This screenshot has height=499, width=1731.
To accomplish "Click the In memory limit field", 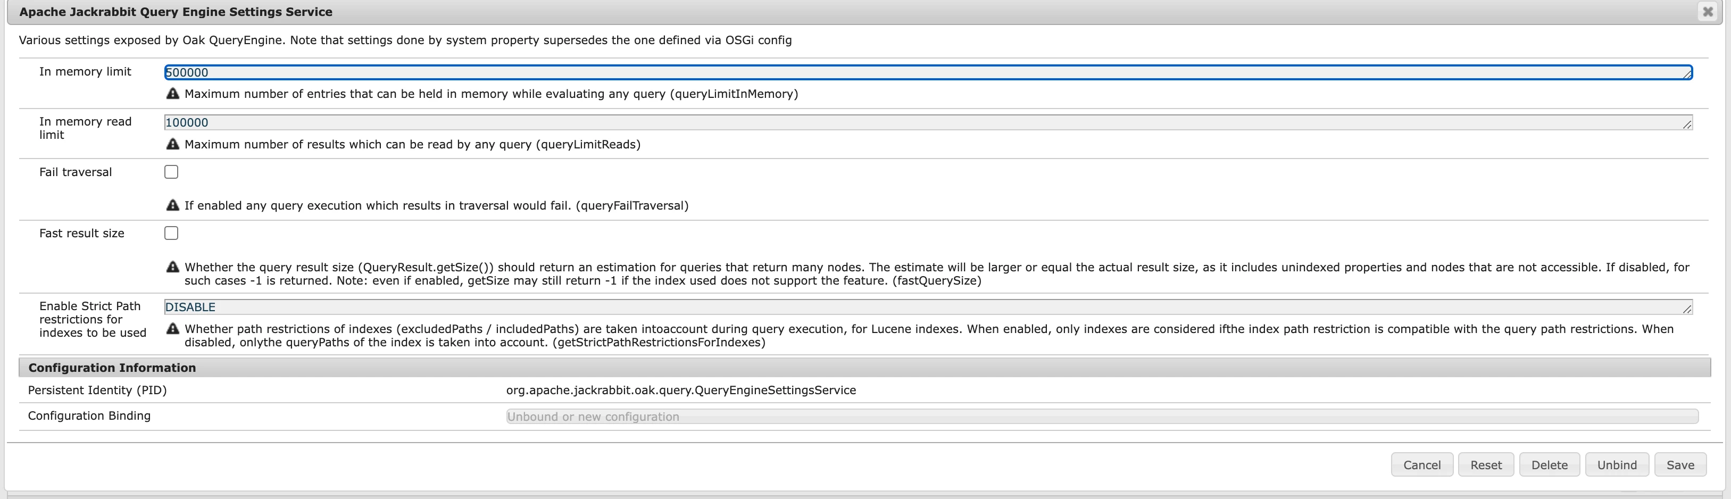I will (x=928, y=72).
